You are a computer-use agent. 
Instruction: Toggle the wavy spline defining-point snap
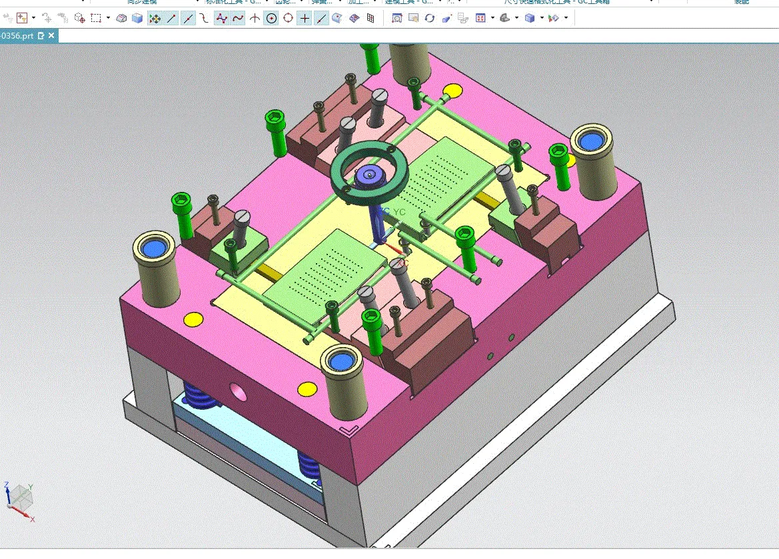pyautogui.click(x=238, y=19)
